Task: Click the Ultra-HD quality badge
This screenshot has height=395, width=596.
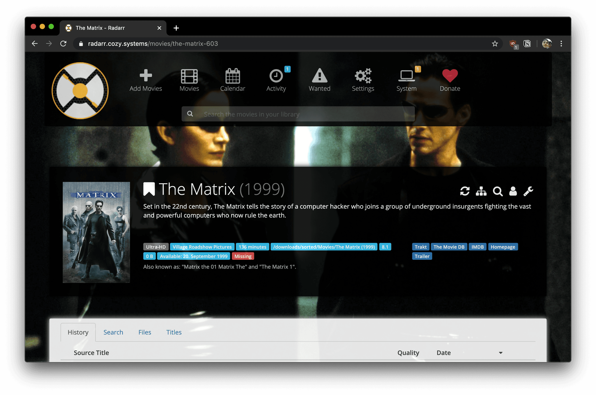Action: [x=156, y=247]
